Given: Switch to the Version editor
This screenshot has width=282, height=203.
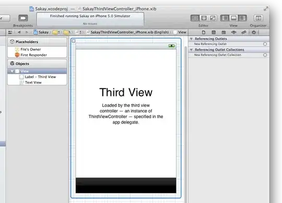Looking at the screenshot, I should [x=213, y=18].
